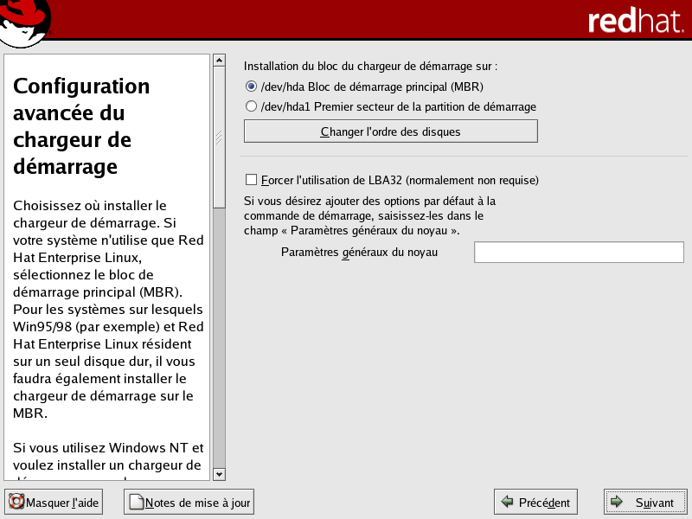692x519 pixels.
Task: Click the document icon for Notes de mise à jour
Action: (136, 502)
